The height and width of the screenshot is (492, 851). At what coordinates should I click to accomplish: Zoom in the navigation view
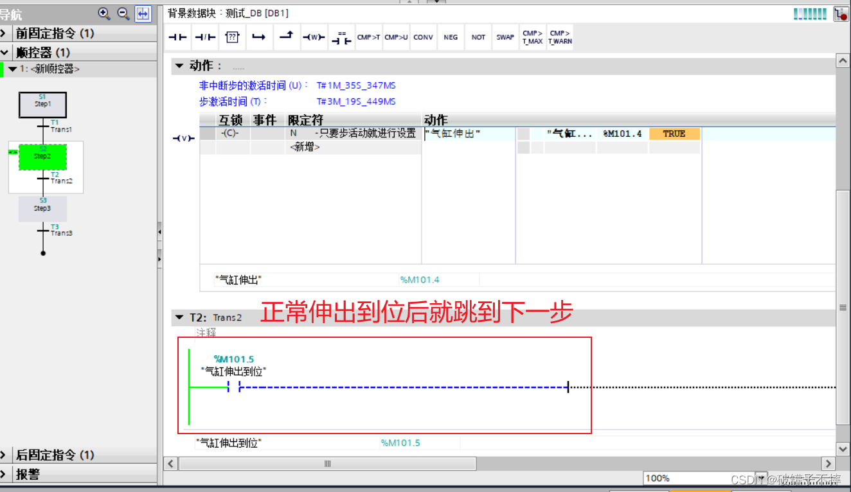pos(104,13)
